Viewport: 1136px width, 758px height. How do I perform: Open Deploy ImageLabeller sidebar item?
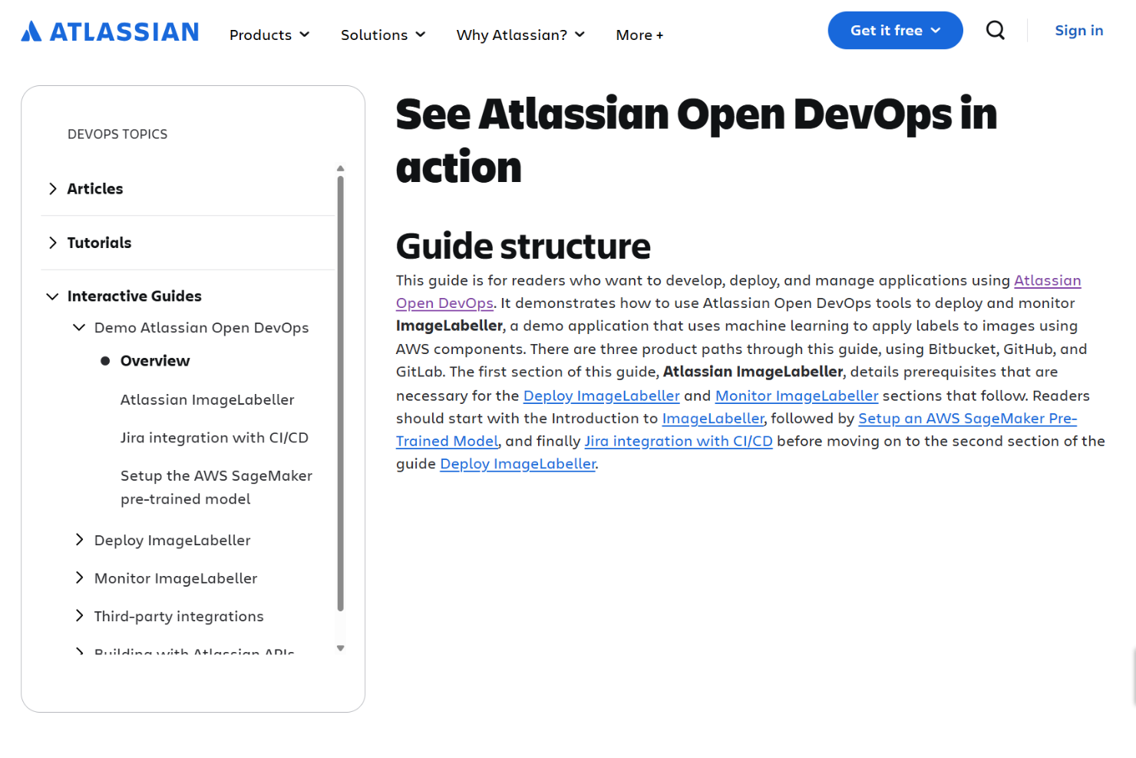pos(172,540)
